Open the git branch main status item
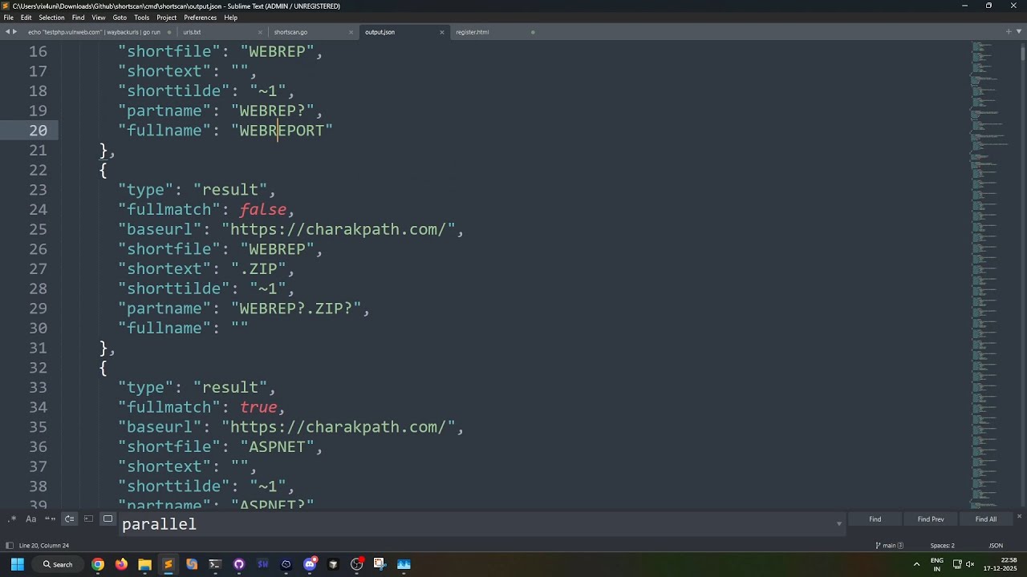The width and height of the screenshot is (1027, 577). pyautogui.click(x=889, y=546)
